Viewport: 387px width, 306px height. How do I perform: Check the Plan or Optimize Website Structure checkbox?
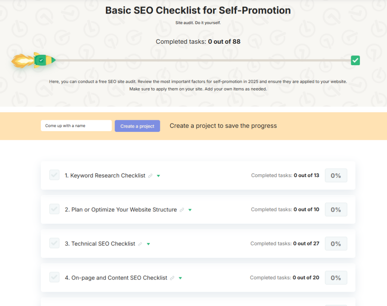coord(54,209)
